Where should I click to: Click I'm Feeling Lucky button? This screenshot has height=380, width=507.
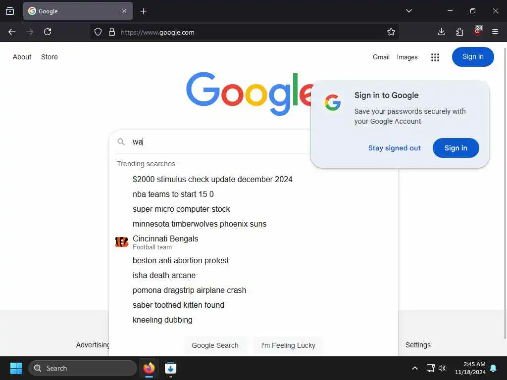click(x=288, y=345)
